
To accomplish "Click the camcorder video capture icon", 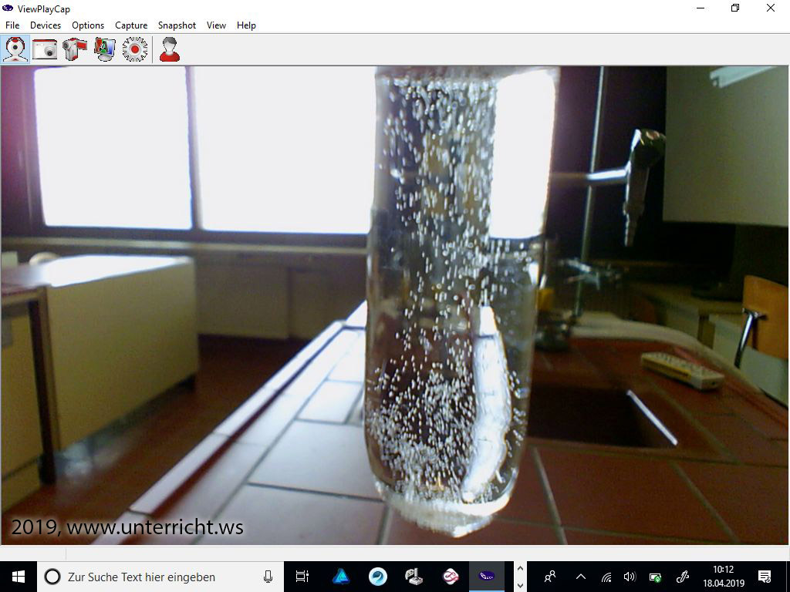I will [75, 49].
